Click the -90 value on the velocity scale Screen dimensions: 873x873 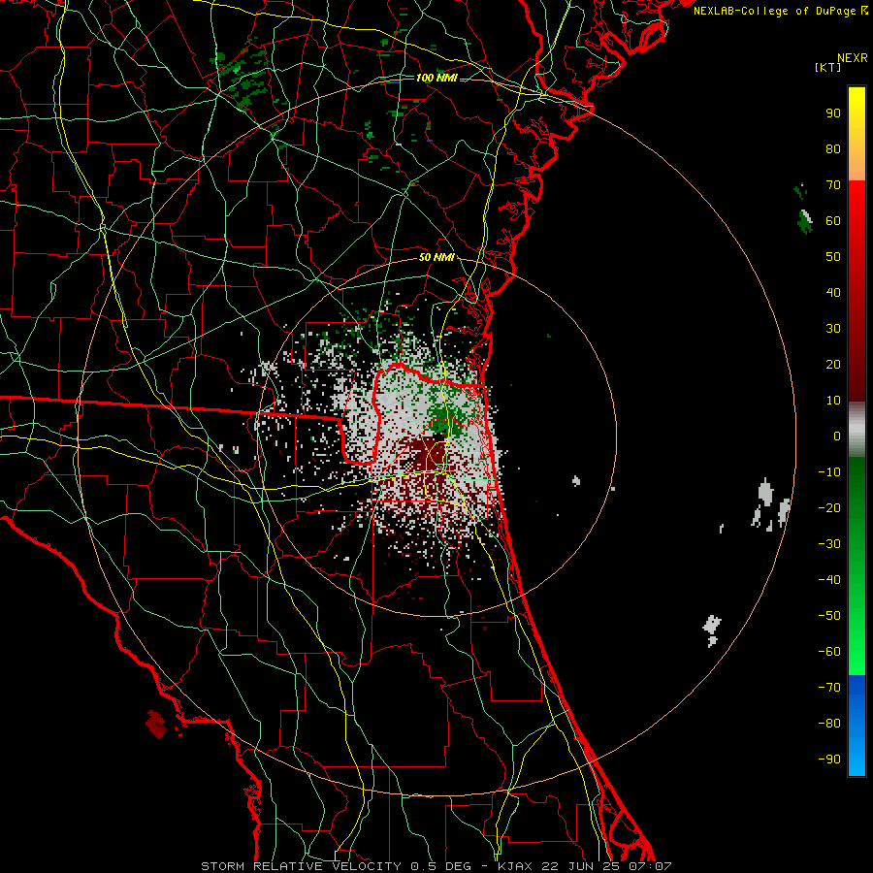[829, 760]
